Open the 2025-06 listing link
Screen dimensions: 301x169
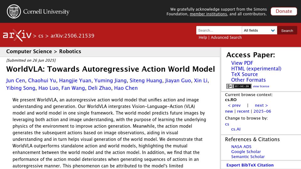pos(262,111)
